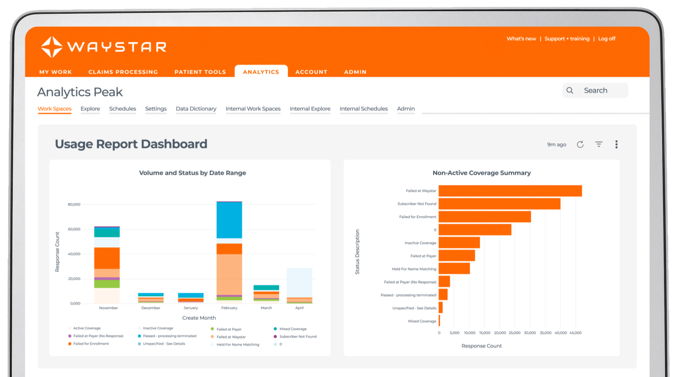Hide Subscriber Not Found legend series
Viewport: 674px width, 377px height.
[x=275, y=336]
